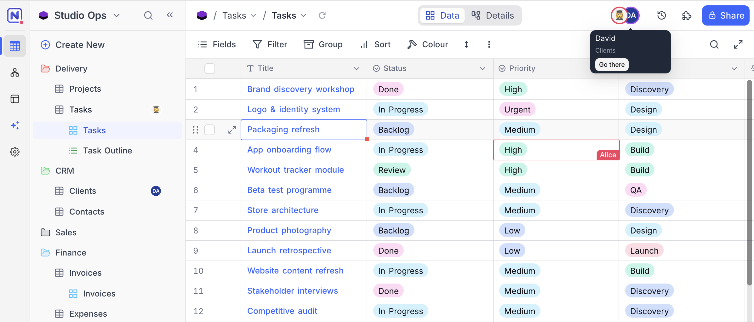Toggle the select-all rows checkbox
Screen dimensions: 754x322
tap(210, 68)
